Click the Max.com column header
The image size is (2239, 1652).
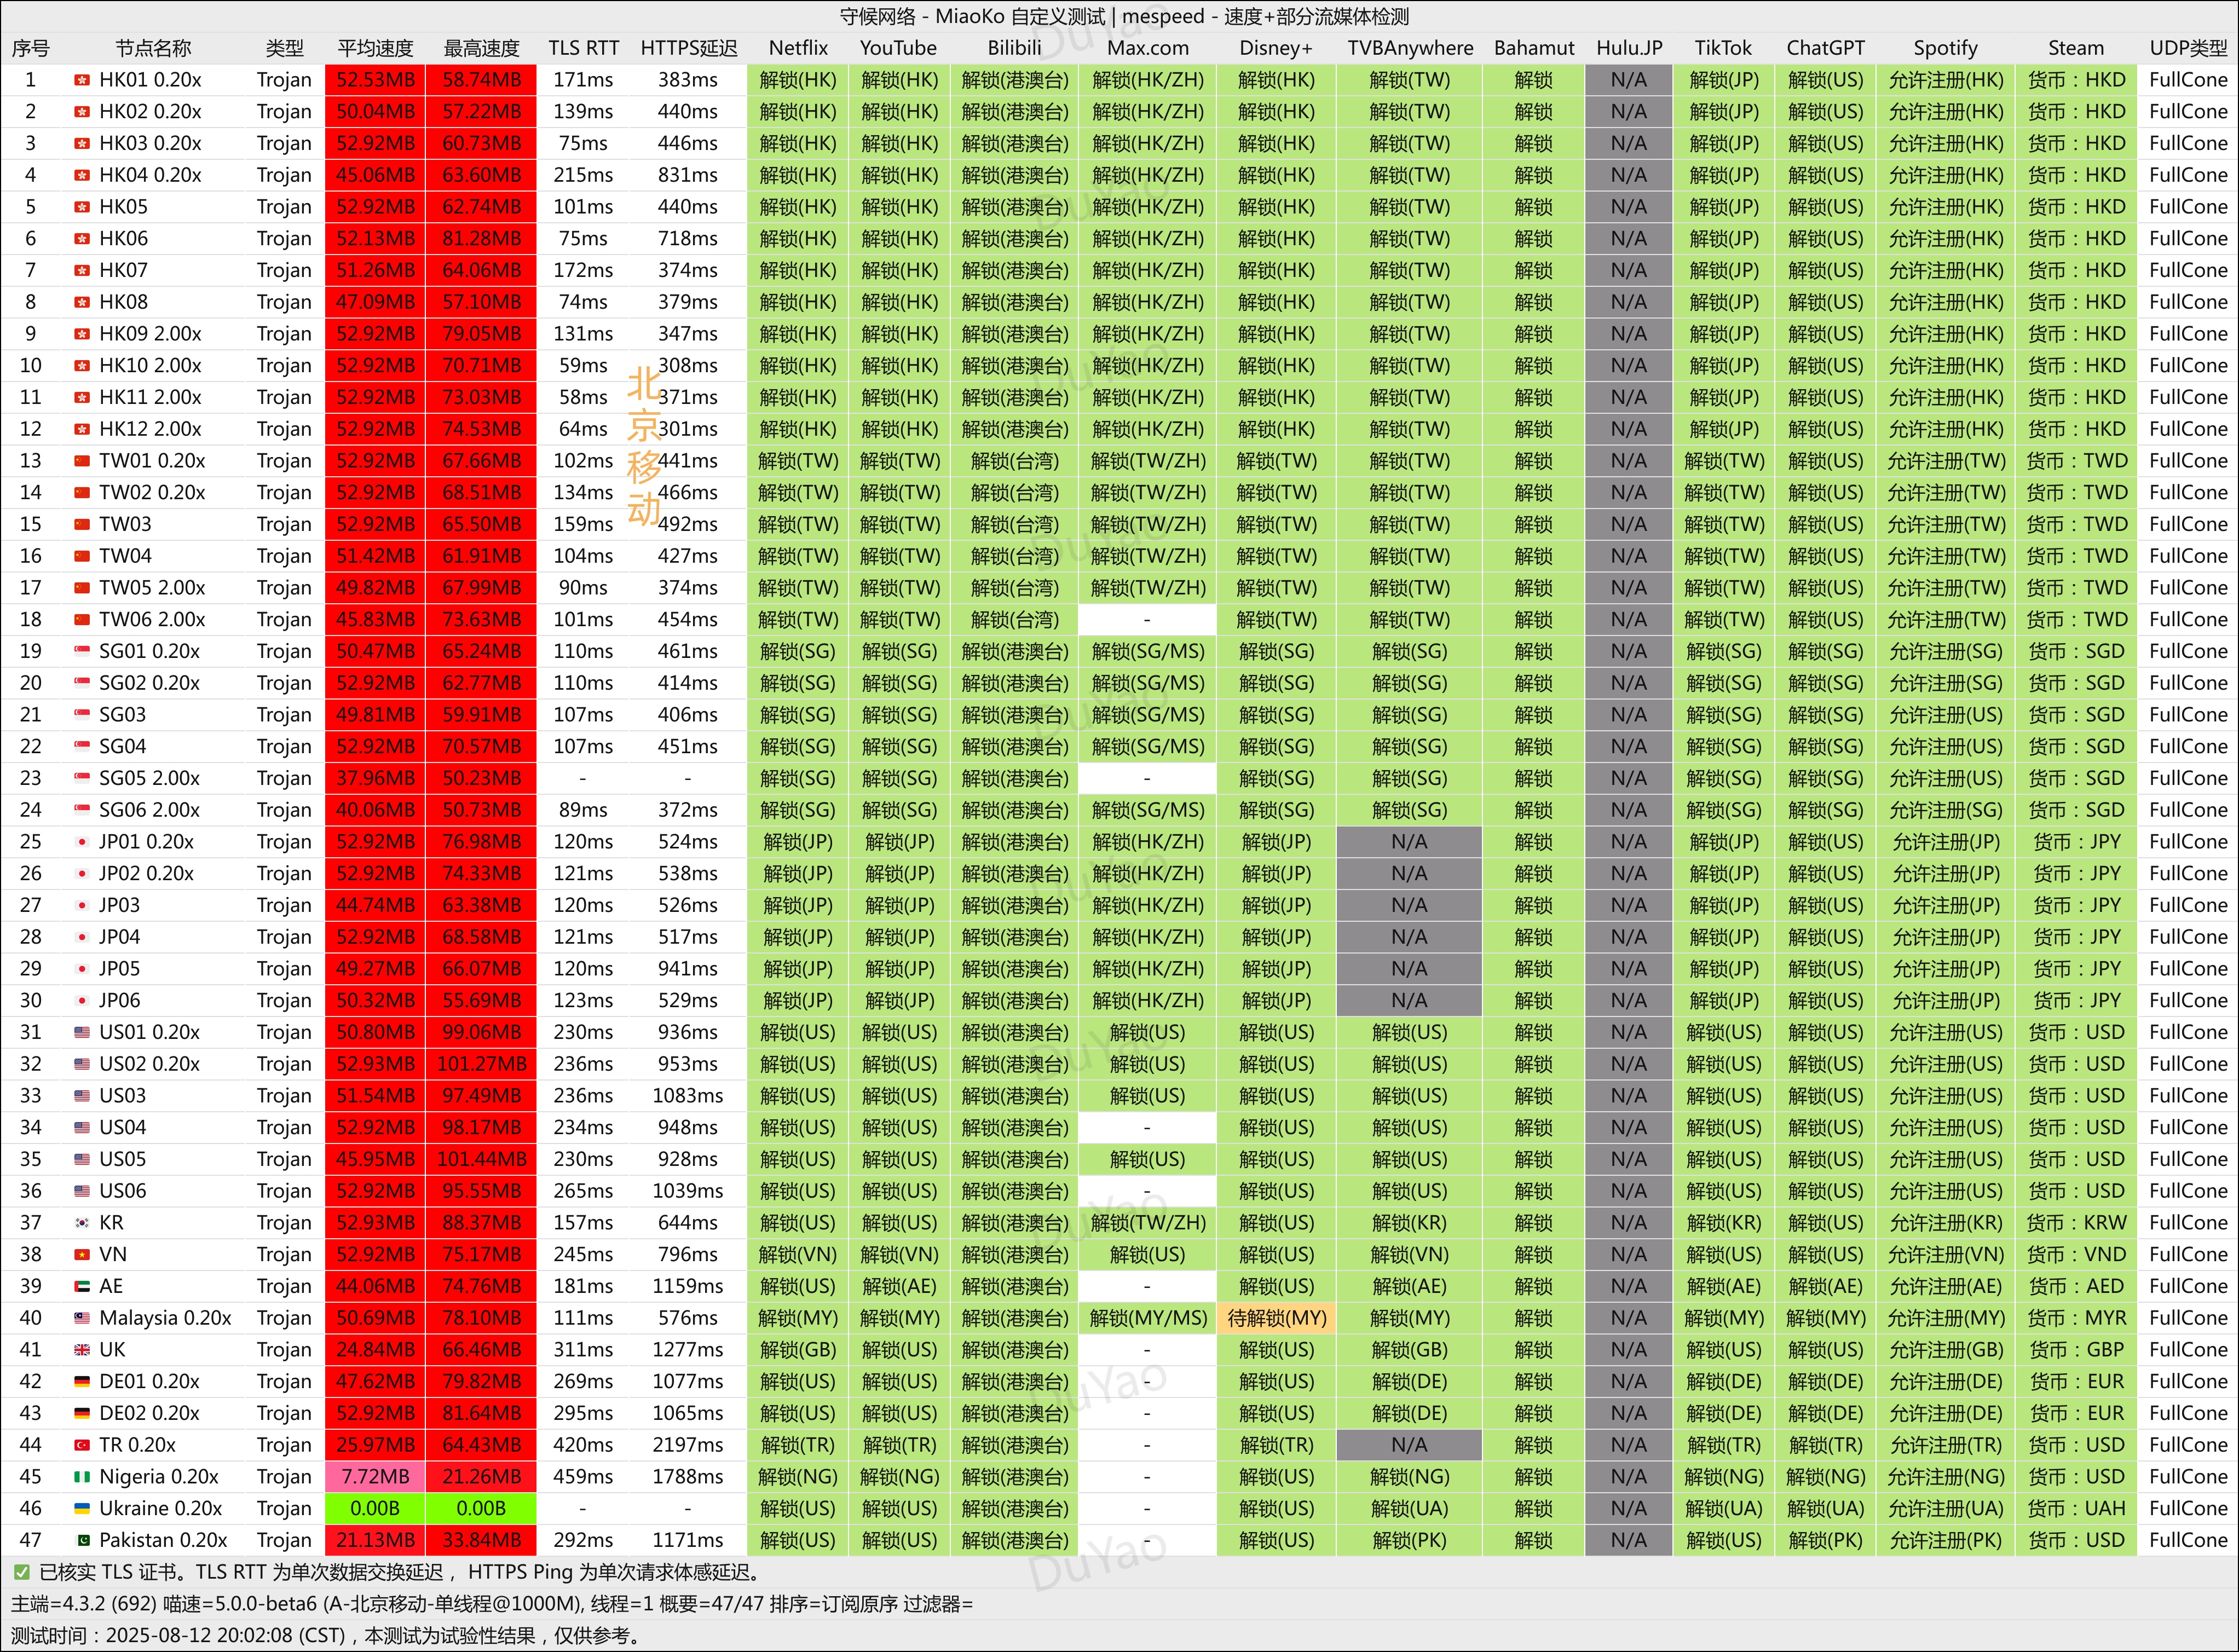(x=1148, y=48)
